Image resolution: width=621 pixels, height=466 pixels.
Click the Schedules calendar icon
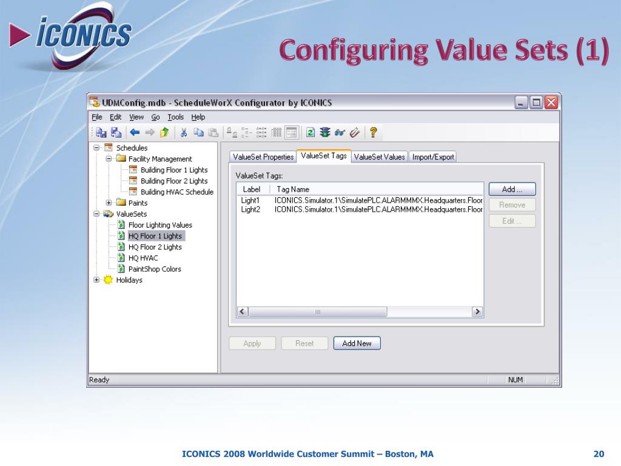109,148
